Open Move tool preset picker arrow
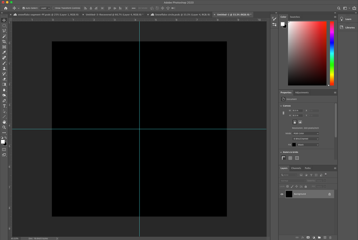Screen dimensions: 358x240 tap(19, 8)
